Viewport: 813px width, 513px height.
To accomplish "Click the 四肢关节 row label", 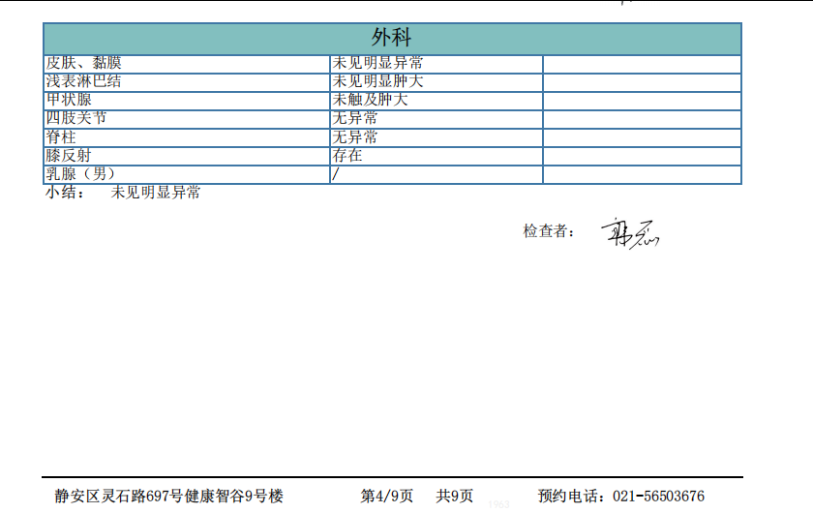I will point(76,118).
